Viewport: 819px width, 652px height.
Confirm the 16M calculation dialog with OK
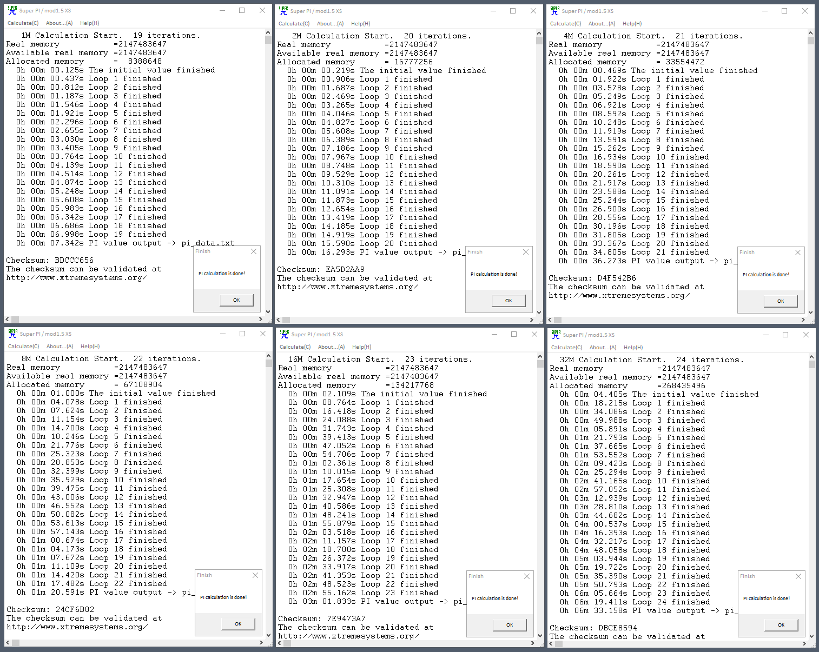click(510, 625)
